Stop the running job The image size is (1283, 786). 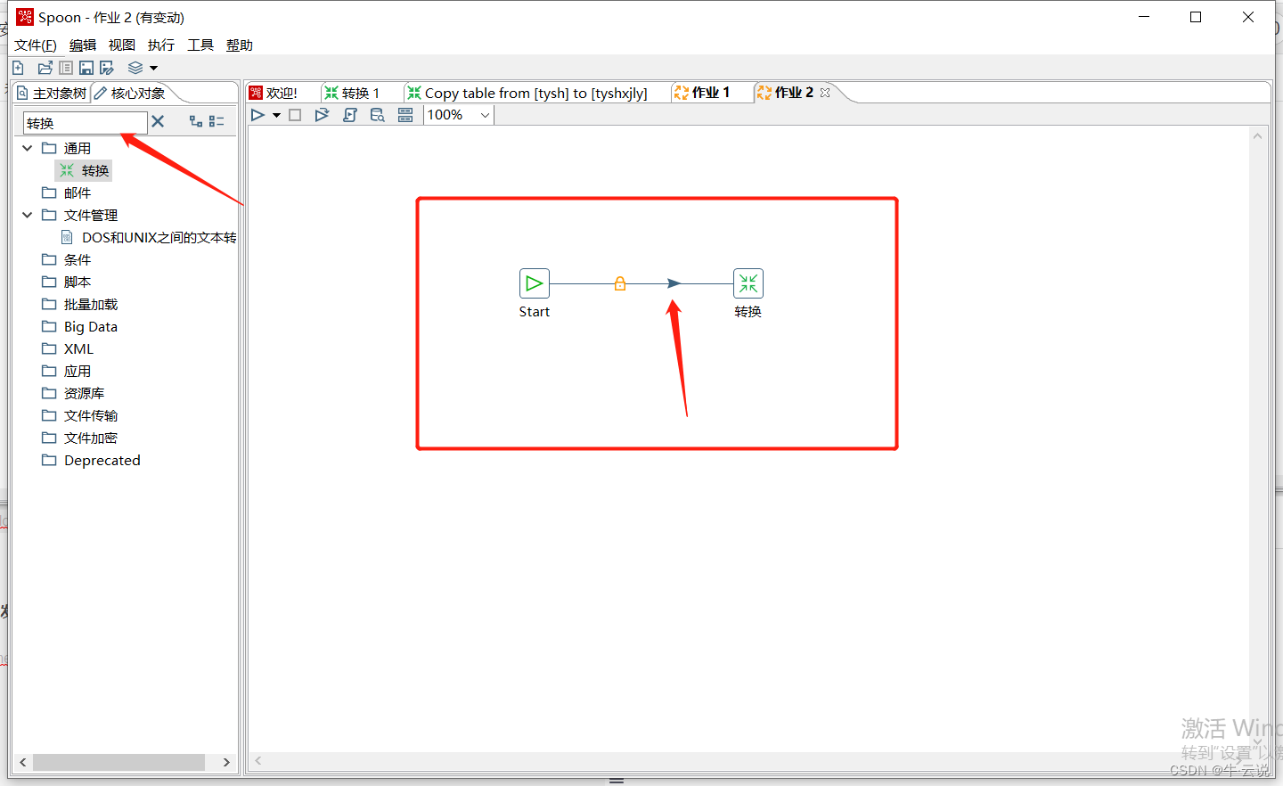[x=295, y=115]
